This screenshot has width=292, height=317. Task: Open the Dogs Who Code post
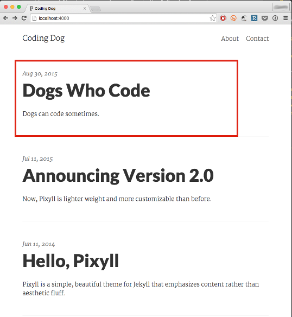click(86, 91)
